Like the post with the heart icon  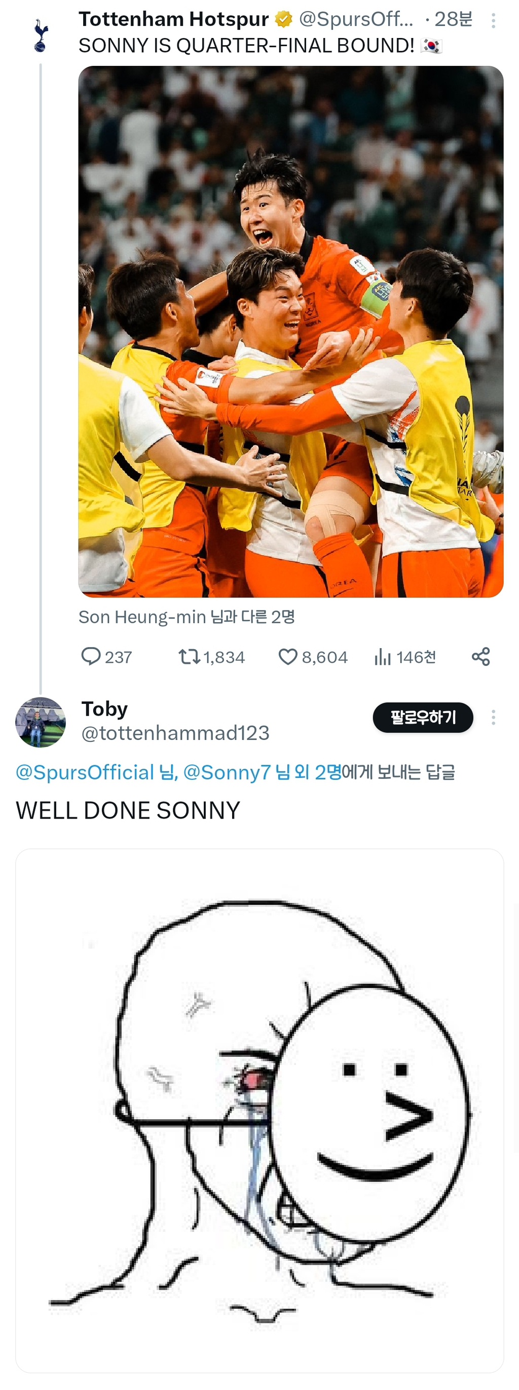[x=288, y=656]
